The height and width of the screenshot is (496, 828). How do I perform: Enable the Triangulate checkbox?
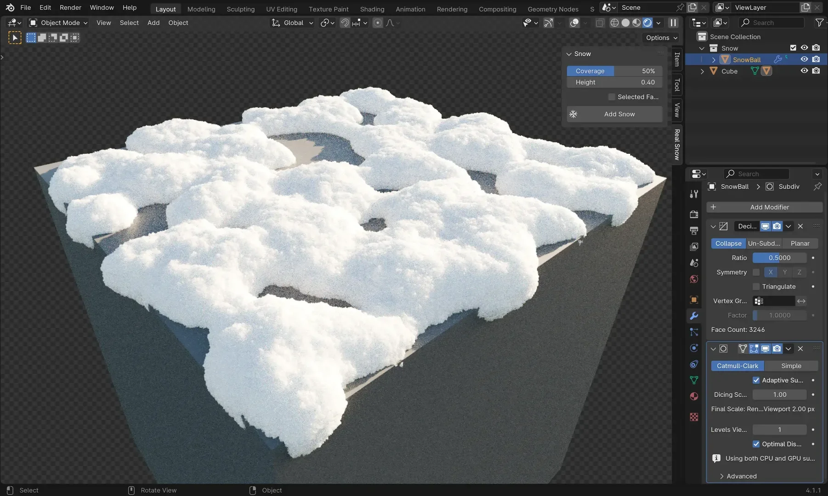(756, 287)
